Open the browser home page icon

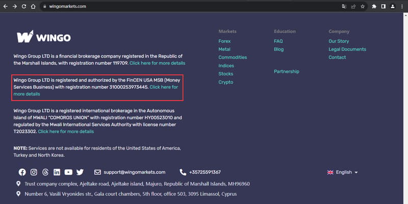pos(33,7)
